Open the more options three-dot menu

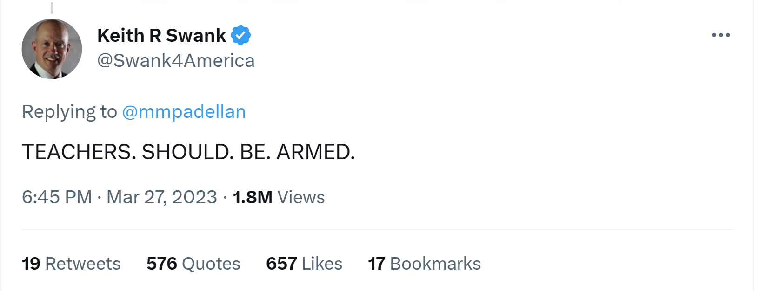click(720, 35)
